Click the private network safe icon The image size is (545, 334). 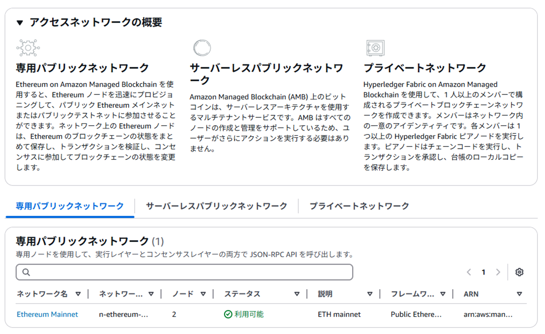(376, 48)
